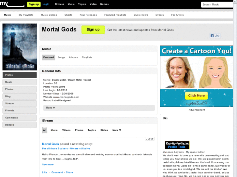The height and width of the screenshot is (177, 237).
Task: Open the Charts section
Action: click(68, 15)
